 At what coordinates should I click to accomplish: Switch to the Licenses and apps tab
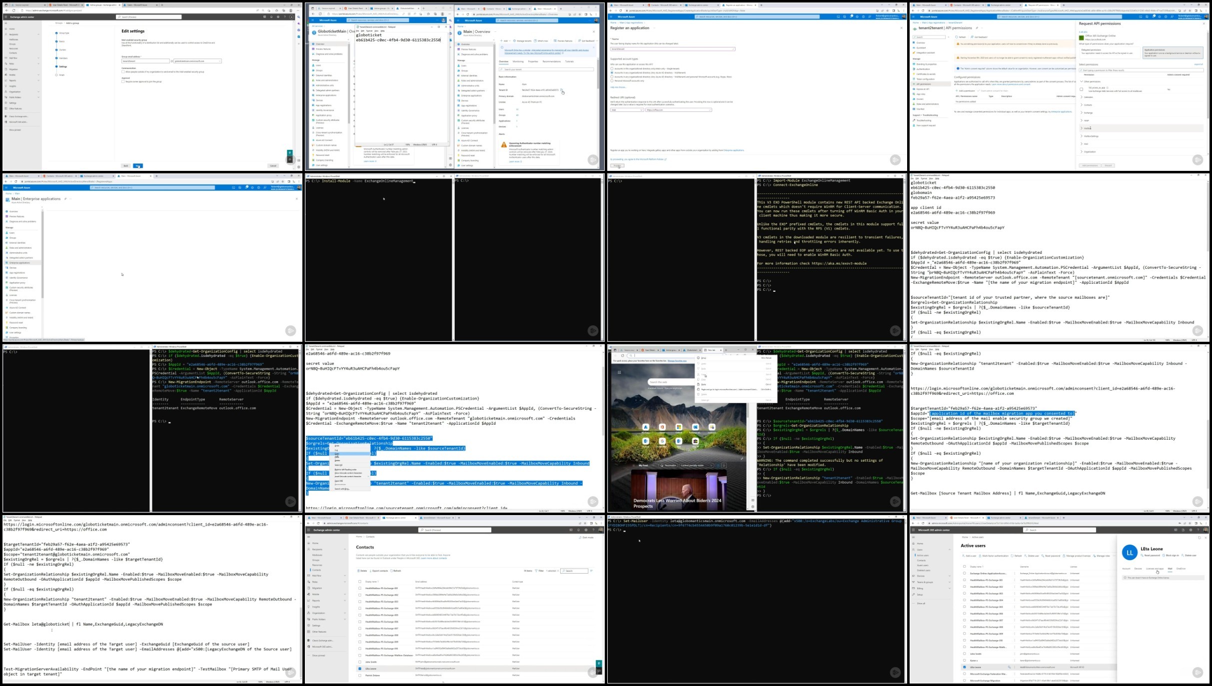(1155, 569)
